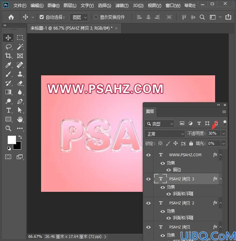Collapse effects of PSAHZ 拷贝 2 layer
This screenshot has height=241, width=236.
click(x=221, y=203)
